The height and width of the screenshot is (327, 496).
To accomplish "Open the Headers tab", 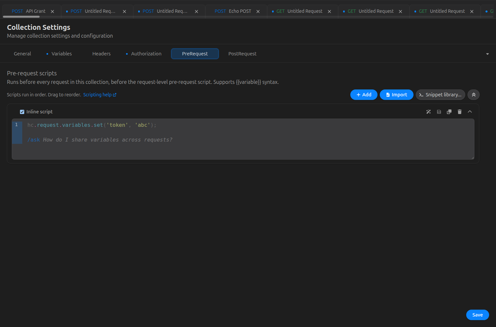I will coord(102,54).
